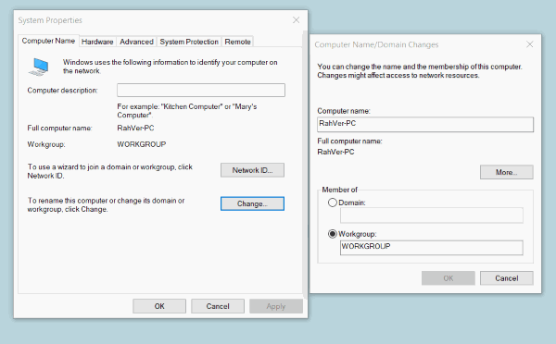Click the RahVer-PC value in System Properties
The width and height of the screenshot is (556, 344).
pos(135,129)
